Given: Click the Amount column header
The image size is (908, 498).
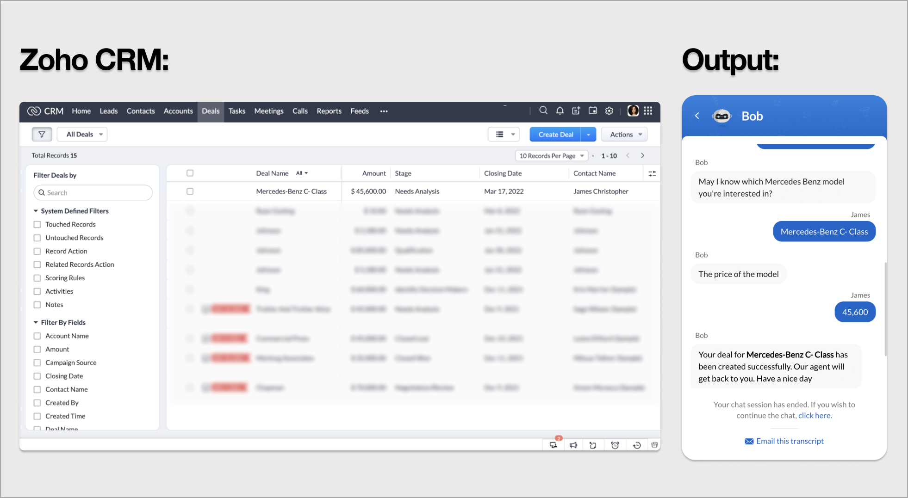Looking at the screenshot, I should (x=374, y=173).
